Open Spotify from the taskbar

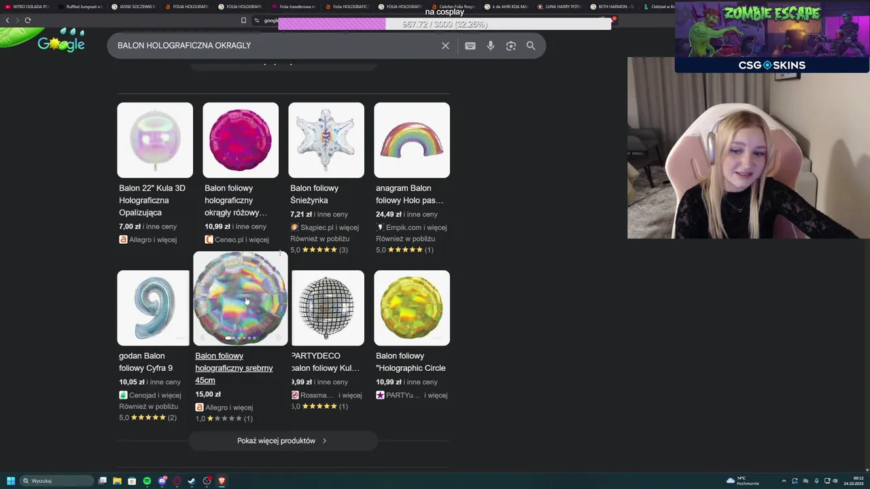(147, 481)
